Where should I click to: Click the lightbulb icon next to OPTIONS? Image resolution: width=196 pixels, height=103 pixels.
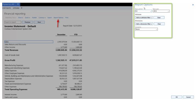point(22,8)
